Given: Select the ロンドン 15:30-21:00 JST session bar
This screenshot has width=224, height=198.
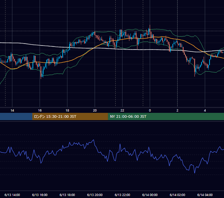Looking at the screenshot, I should (70, 116).
